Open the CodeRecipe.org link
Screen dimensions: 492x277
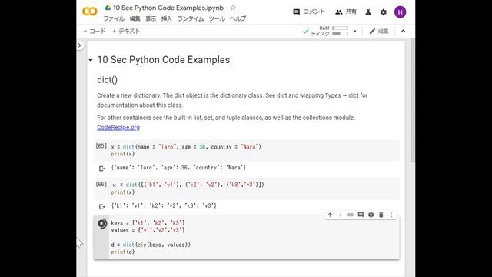118,128
